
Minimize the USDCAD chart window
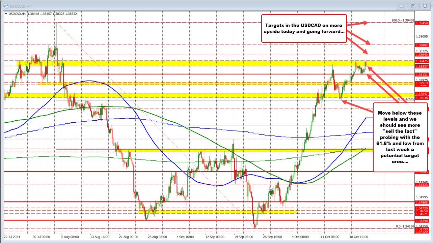click(401, 6)
